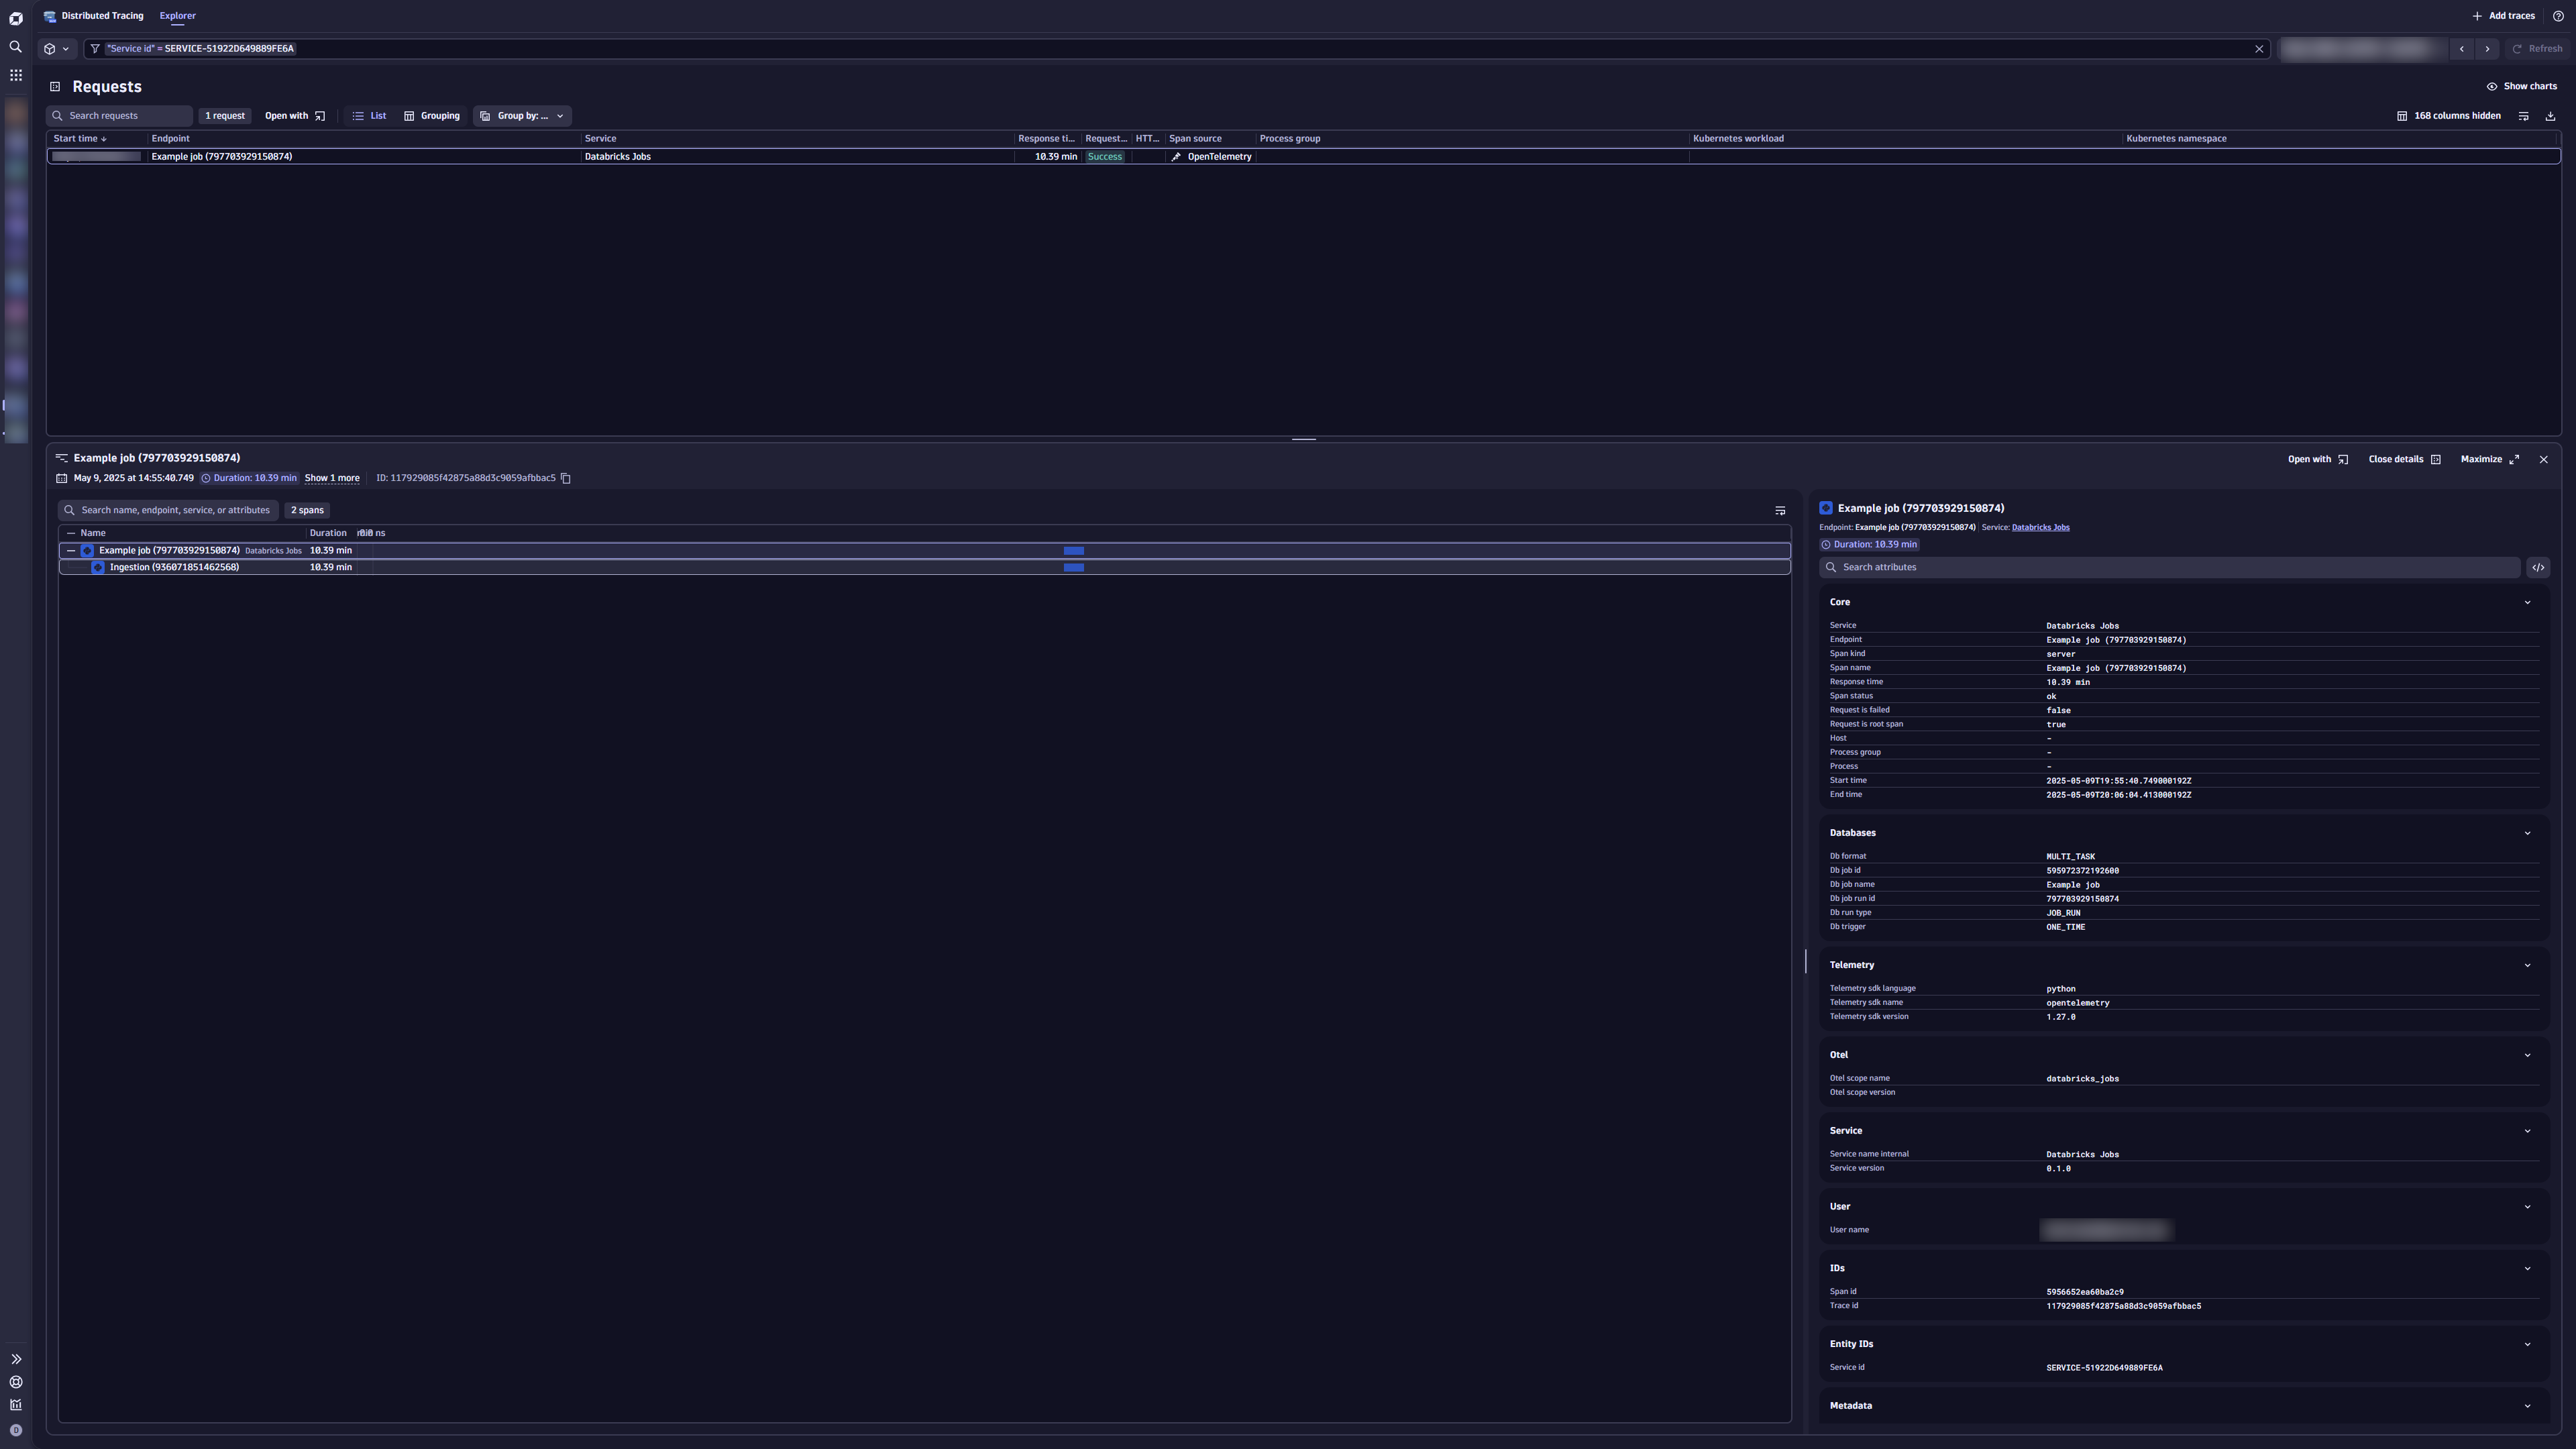Show charts via the eye toggle
The height and width of the screenshot is (1449, 2576).
2521,87
